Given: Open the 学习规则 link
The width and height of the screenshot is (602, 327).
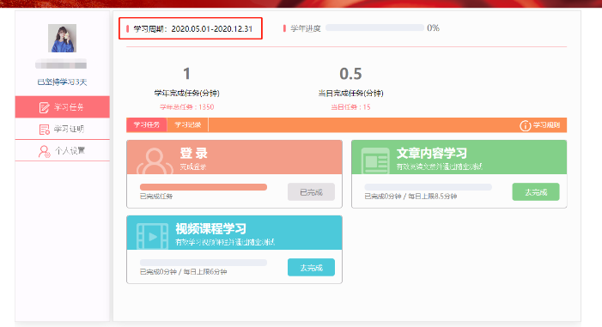Looking at the screenshot, I should pos(546,125).
